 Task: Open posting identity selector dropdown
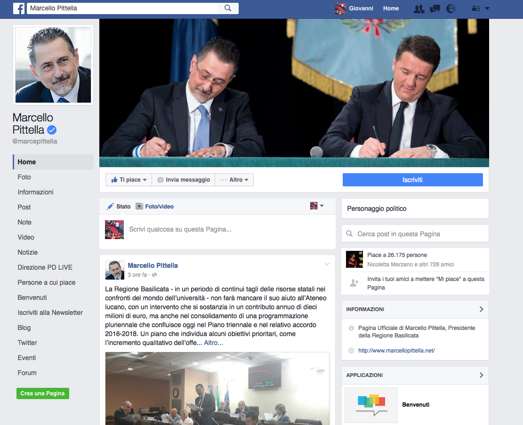point(317,206)
